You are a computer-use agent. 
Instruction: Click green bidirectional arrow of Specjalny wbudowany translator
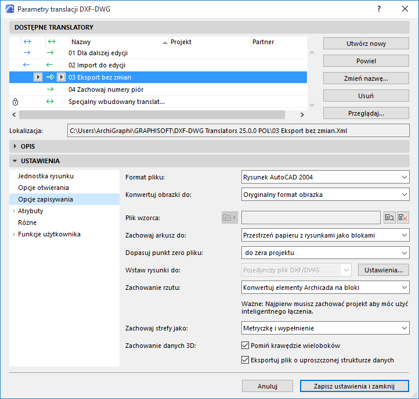tap(50, 102)
